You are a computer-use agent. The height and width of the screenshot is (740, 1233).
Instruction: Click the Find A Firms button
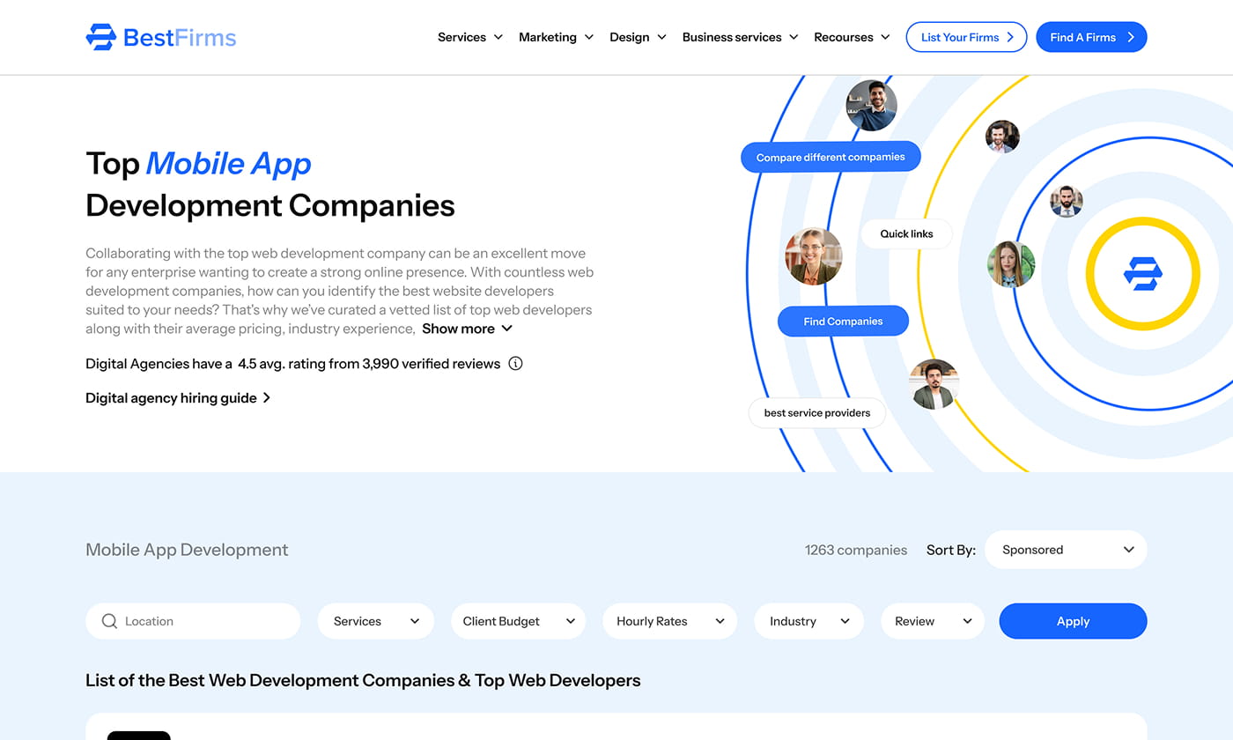[1091, 37]
